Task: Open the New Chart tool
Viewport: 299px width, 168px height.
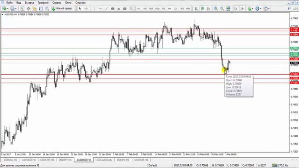Action: [4, 8]
